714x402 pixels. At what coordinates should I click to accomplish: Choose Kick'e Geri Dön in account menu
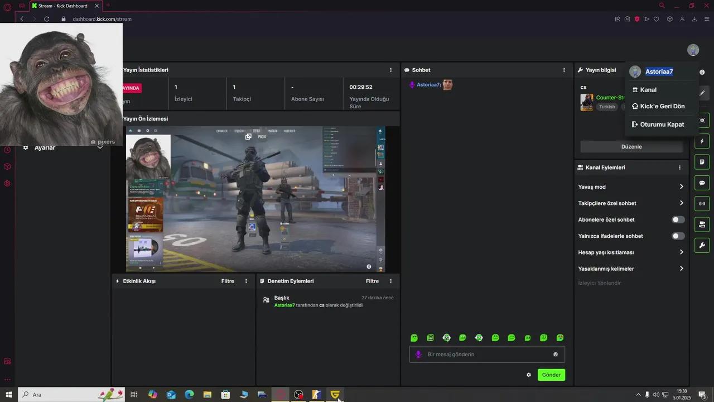(662, 107)
